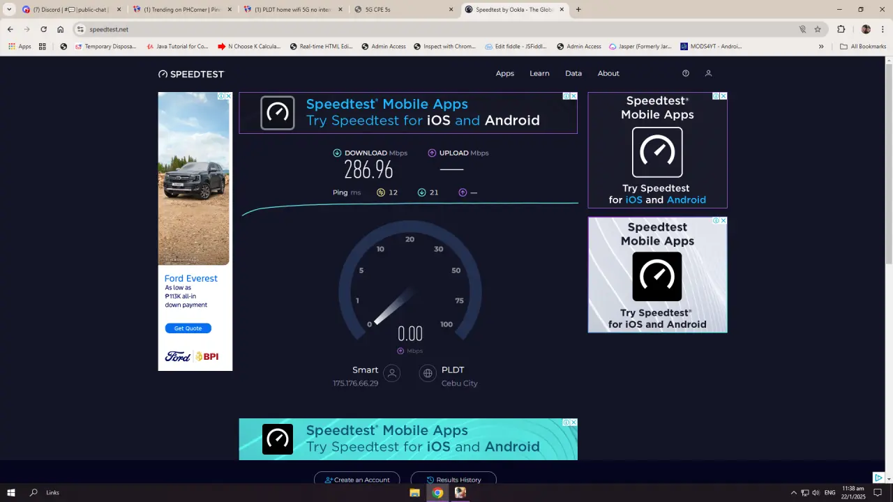Click the user avatar icon beside Smart

pos(392,374)
